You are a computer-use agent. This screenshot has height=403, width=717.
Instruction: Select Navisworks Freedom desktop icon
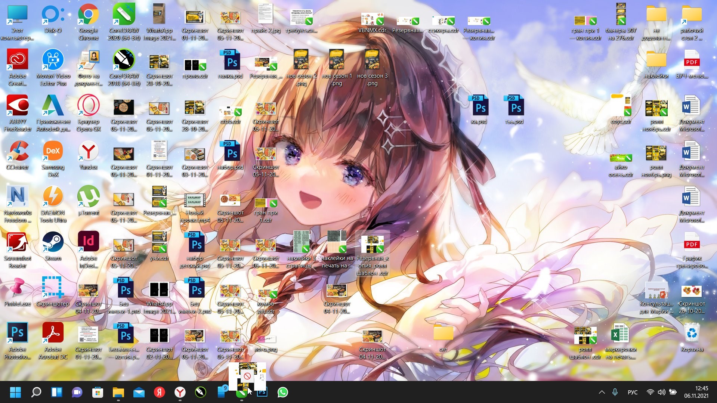[x=18, y=205]
